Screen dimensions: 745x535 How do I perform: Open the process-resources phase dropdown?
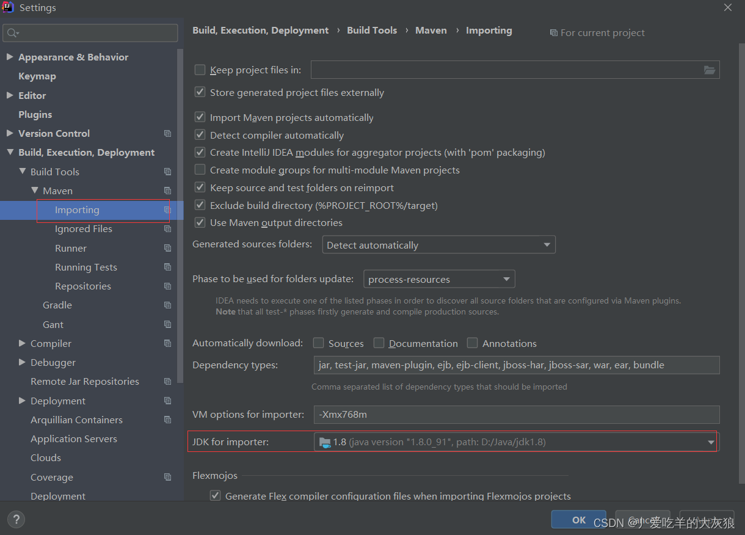coord(439,279)
